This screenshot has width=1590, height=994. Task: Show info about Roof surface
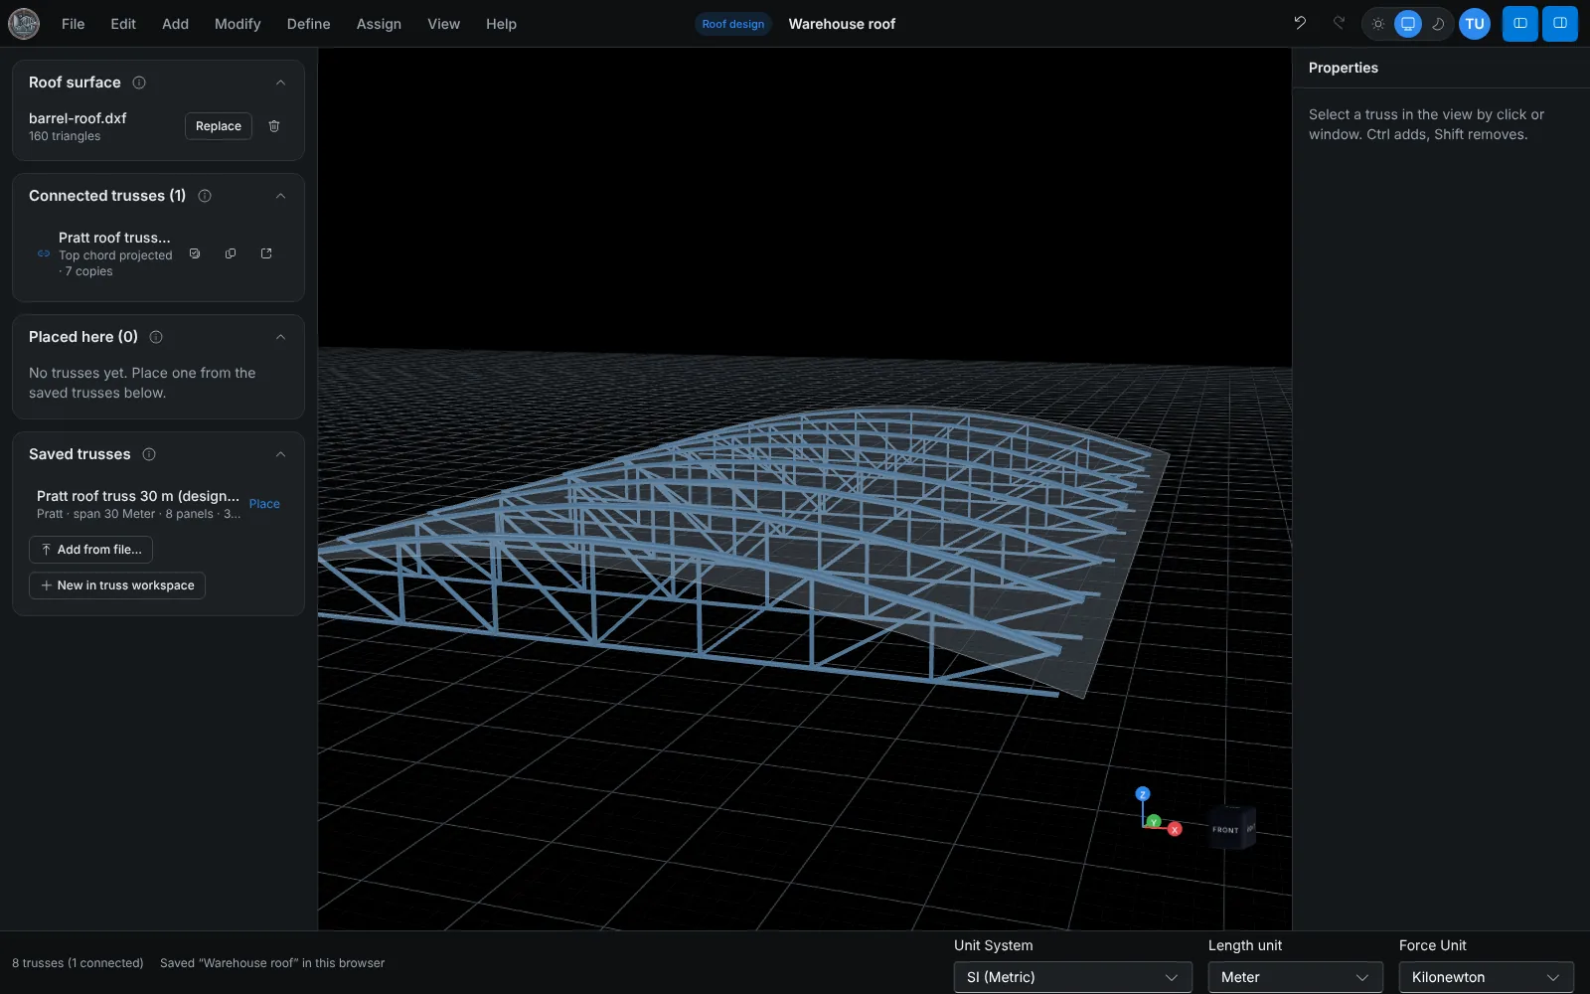[x=139, y=83]
